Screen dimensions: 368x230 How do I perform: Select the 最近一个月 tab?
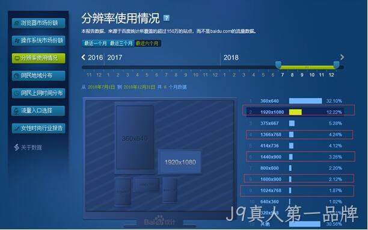[96, 43]
